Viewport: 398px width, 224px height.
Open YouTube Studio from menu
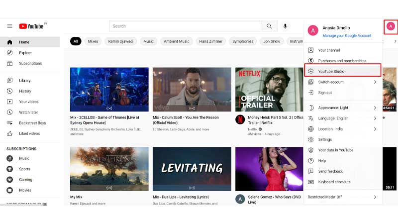tap(343, 71)
